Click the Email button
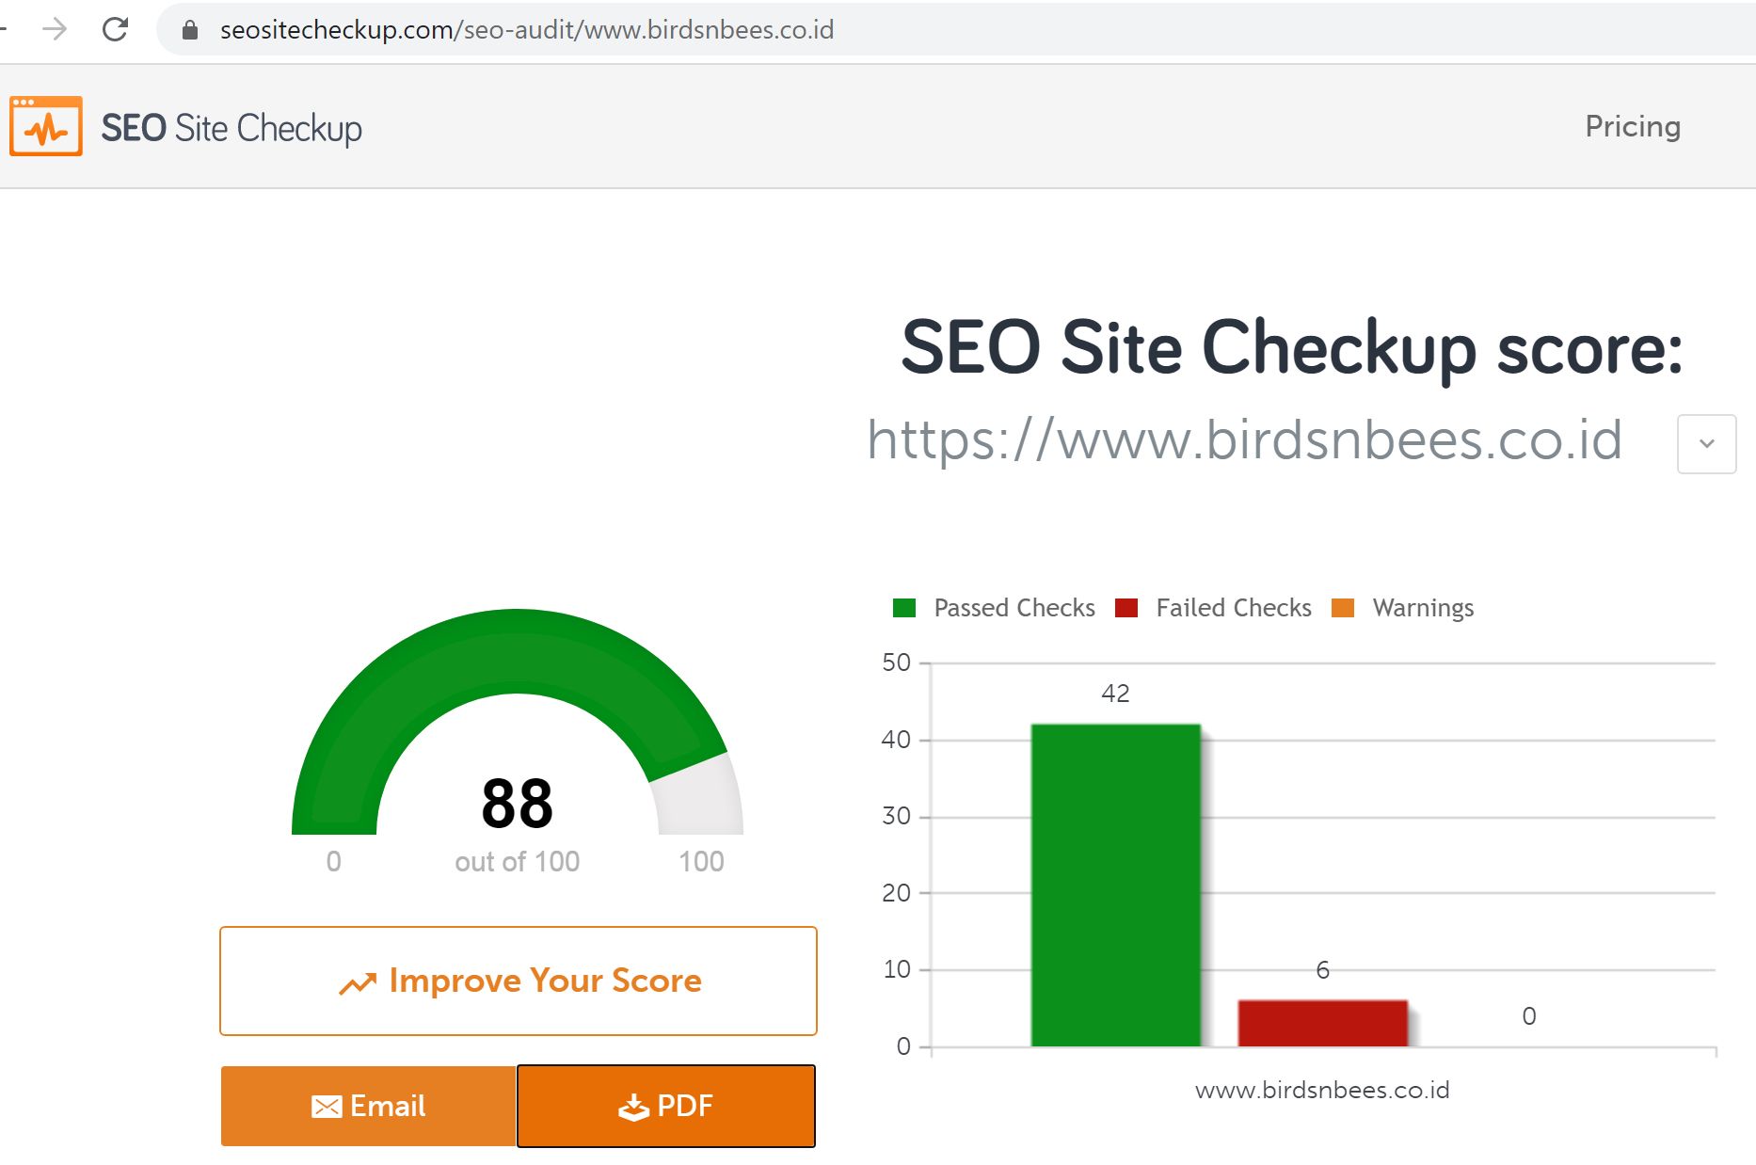Viewport: 1756px width, 1165px height. pyautogui.click(x=368, y=1106)
